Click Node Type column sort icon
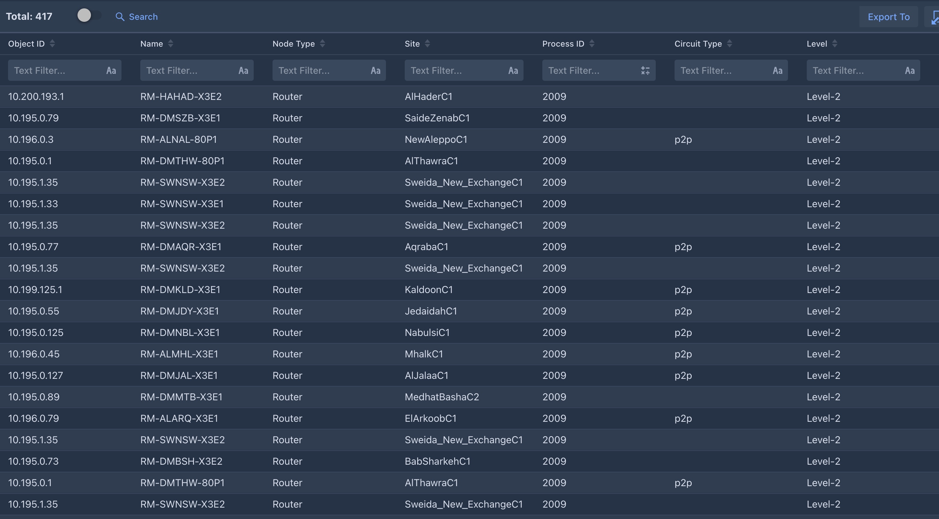Viewport: 939px width, 519px height. (322, 44)
